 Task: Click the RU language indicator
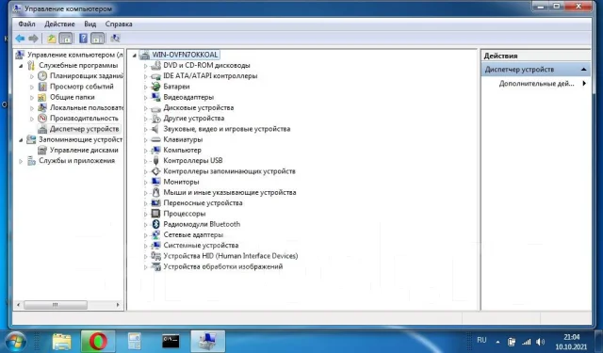[x=481, y=341]
